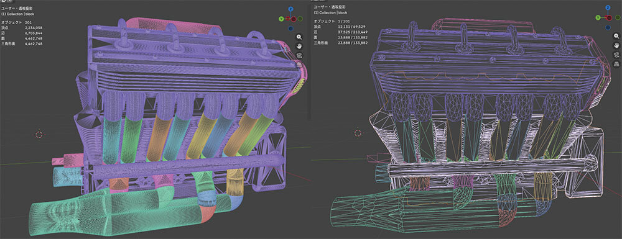Click the blue Z axis on the high-poly viewport gizmo
The height and width of the screenshot is (239, 622).
click(x=290, y=9)
